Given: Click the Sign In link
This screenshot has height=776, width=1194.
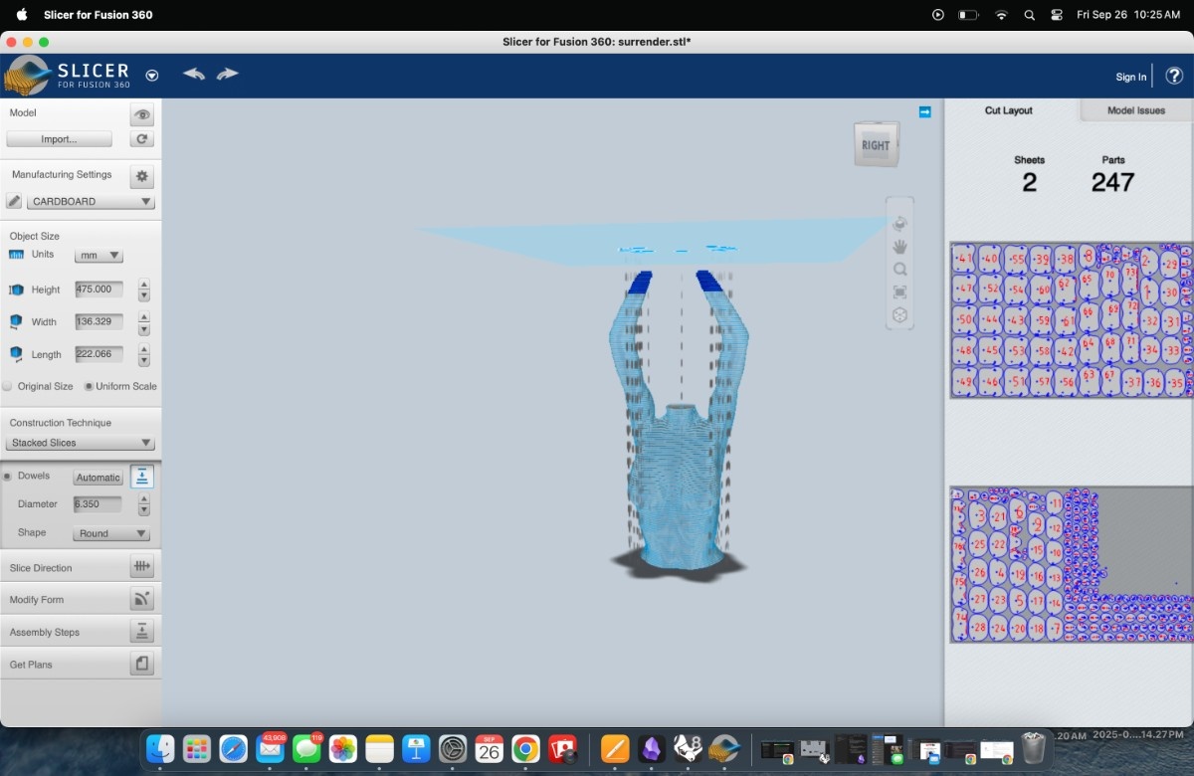Looking at the screenshot, I should pyautogui.click(x=1130, y=77).
